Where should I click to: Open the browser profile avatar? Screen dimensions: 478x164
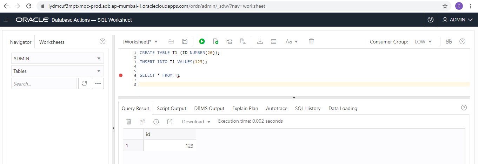[x=459, y=6]
